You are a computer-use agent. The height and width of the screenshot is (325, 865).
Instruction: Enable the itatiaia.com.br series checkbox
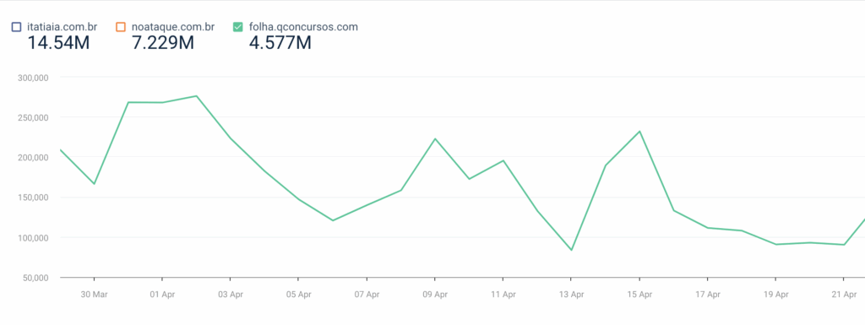pos(16,26)
